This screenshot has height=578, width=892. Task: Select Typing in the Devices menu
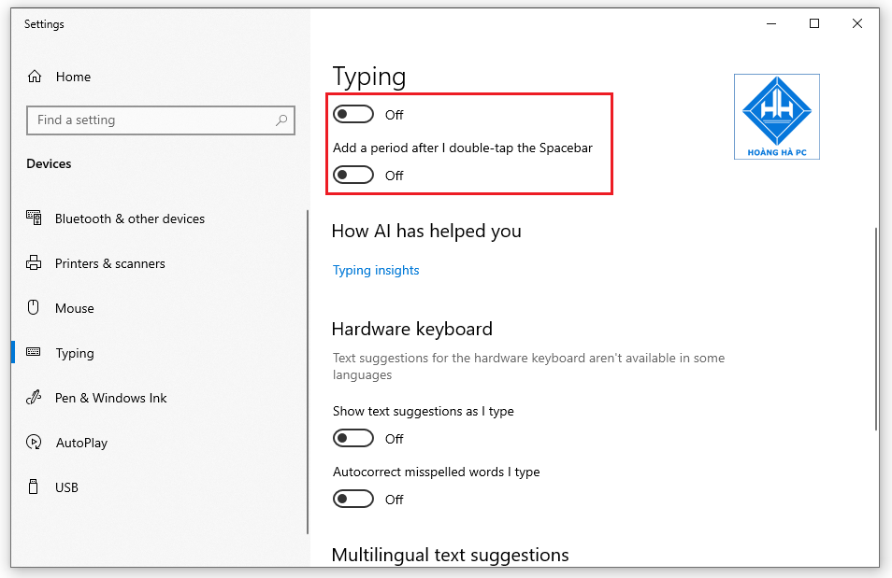[x=74, y=353]
